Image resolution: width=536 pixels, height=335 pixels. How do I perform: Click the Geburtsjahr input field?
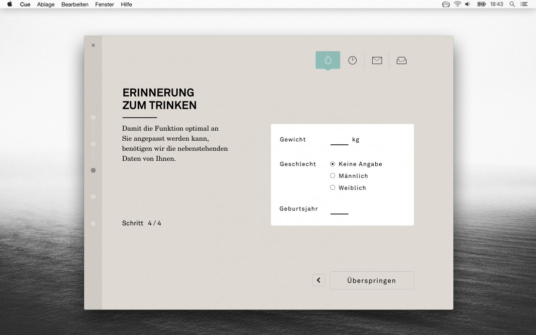coord(339,209)
